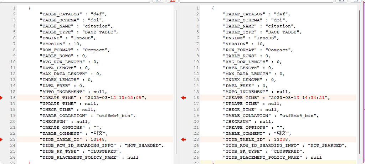Click the red merge arrow at left line 16
The width and height of the screenshot is (365, 164).
pos(1,97)
